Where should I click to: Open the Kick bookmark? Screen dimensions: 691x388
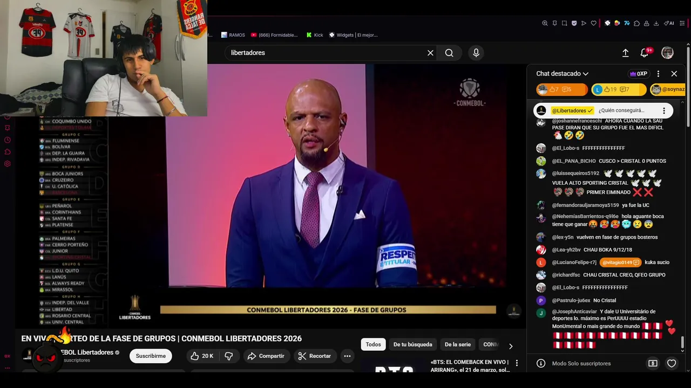[315, 35]
